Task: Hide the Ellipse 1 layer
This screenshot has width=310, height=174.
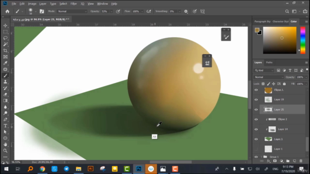Action: pyautogui.click(x=256, y=90)
